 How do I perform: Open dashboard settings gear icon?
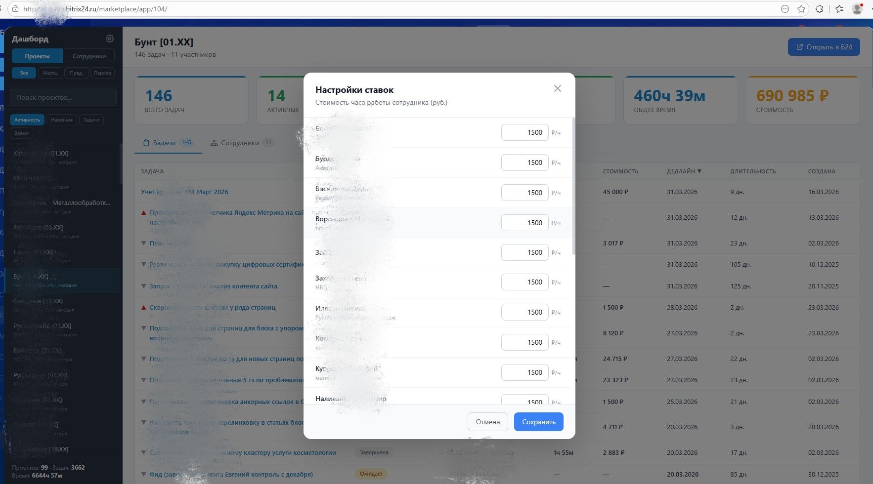coord(110,39)
